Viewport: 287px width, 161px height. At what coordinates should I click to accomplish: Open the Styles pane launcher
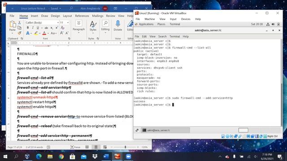point(98,38)
